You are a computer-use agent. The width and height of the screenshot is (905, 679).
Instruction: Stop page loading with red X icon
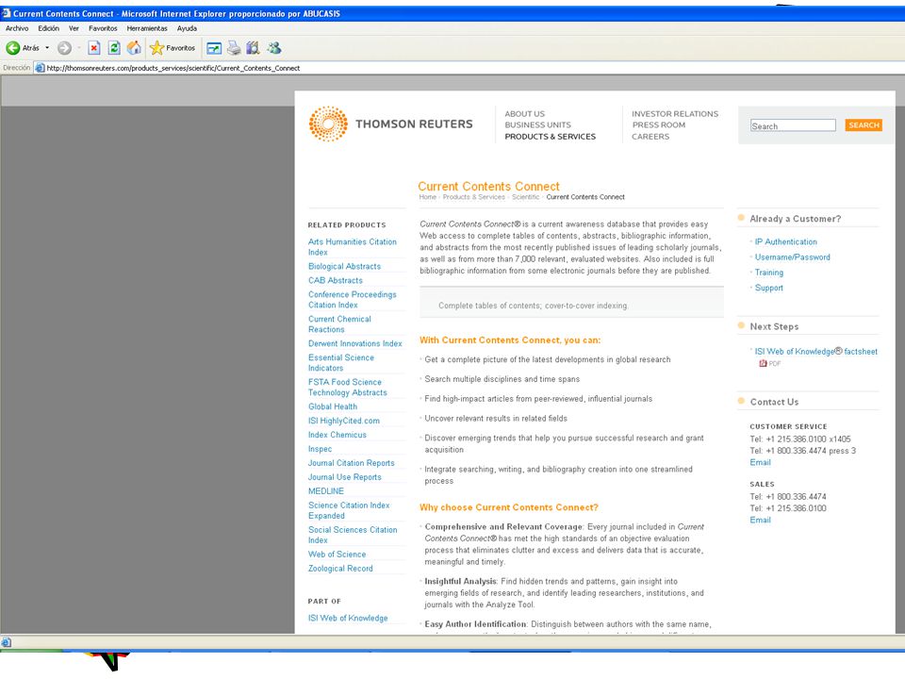(94, 48)
